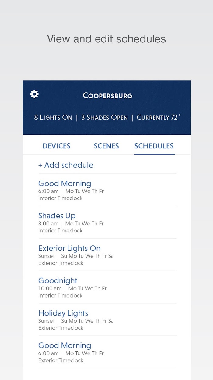Switch to the Scenes tab
This screenshot has width=213, height=380.
(106, 146)
